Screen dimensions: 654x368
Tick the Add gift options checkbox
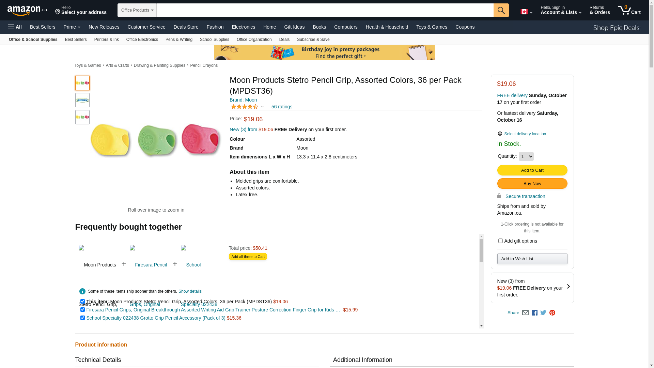click(x=500, y=241)
